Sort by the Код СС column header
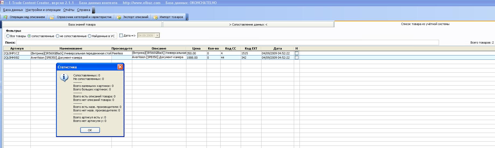Screen dimensions: 495x148 tap(231, 48)
